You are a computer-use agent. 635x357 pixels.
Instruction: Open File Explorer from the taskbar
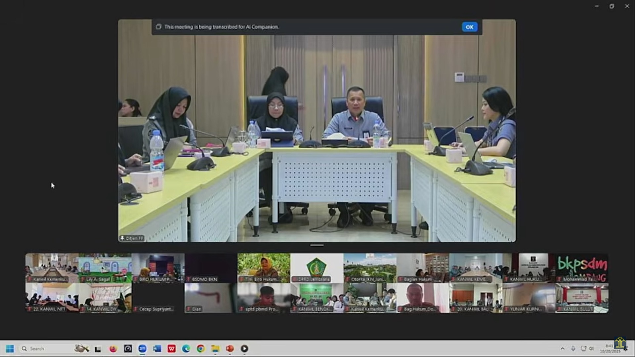click(x=215, y=348)
